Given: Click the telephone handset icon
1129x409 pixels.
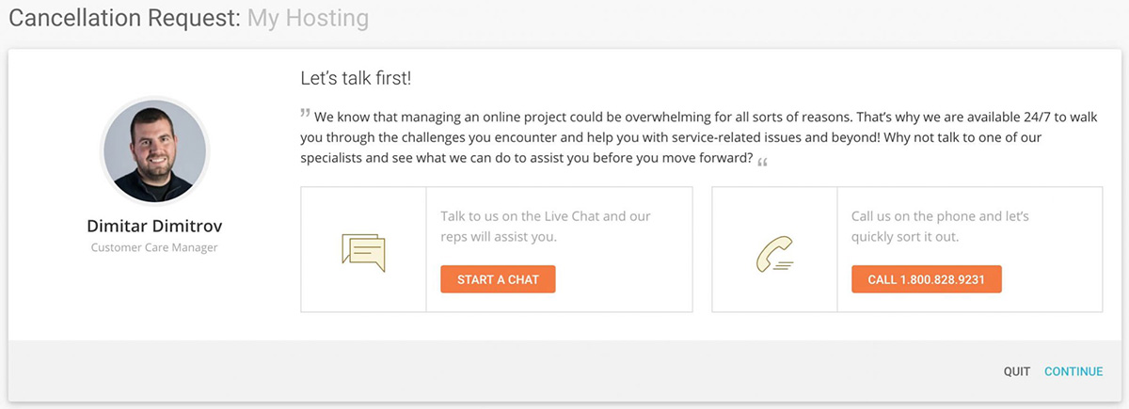Looking at the screenshot, I should click(x=774, y=250).
